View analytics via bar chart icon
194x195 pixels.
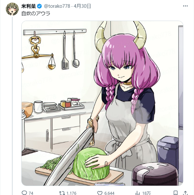point(138,193)
